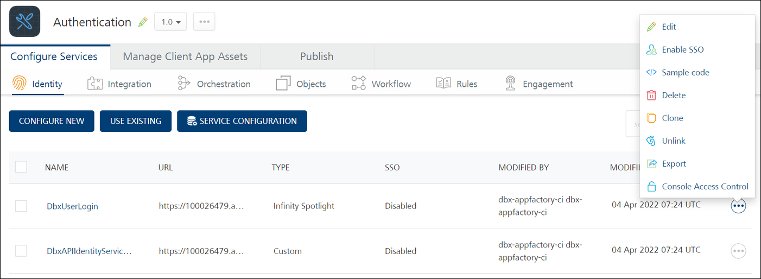Switch to Configure Services tab

coord(54,56)
